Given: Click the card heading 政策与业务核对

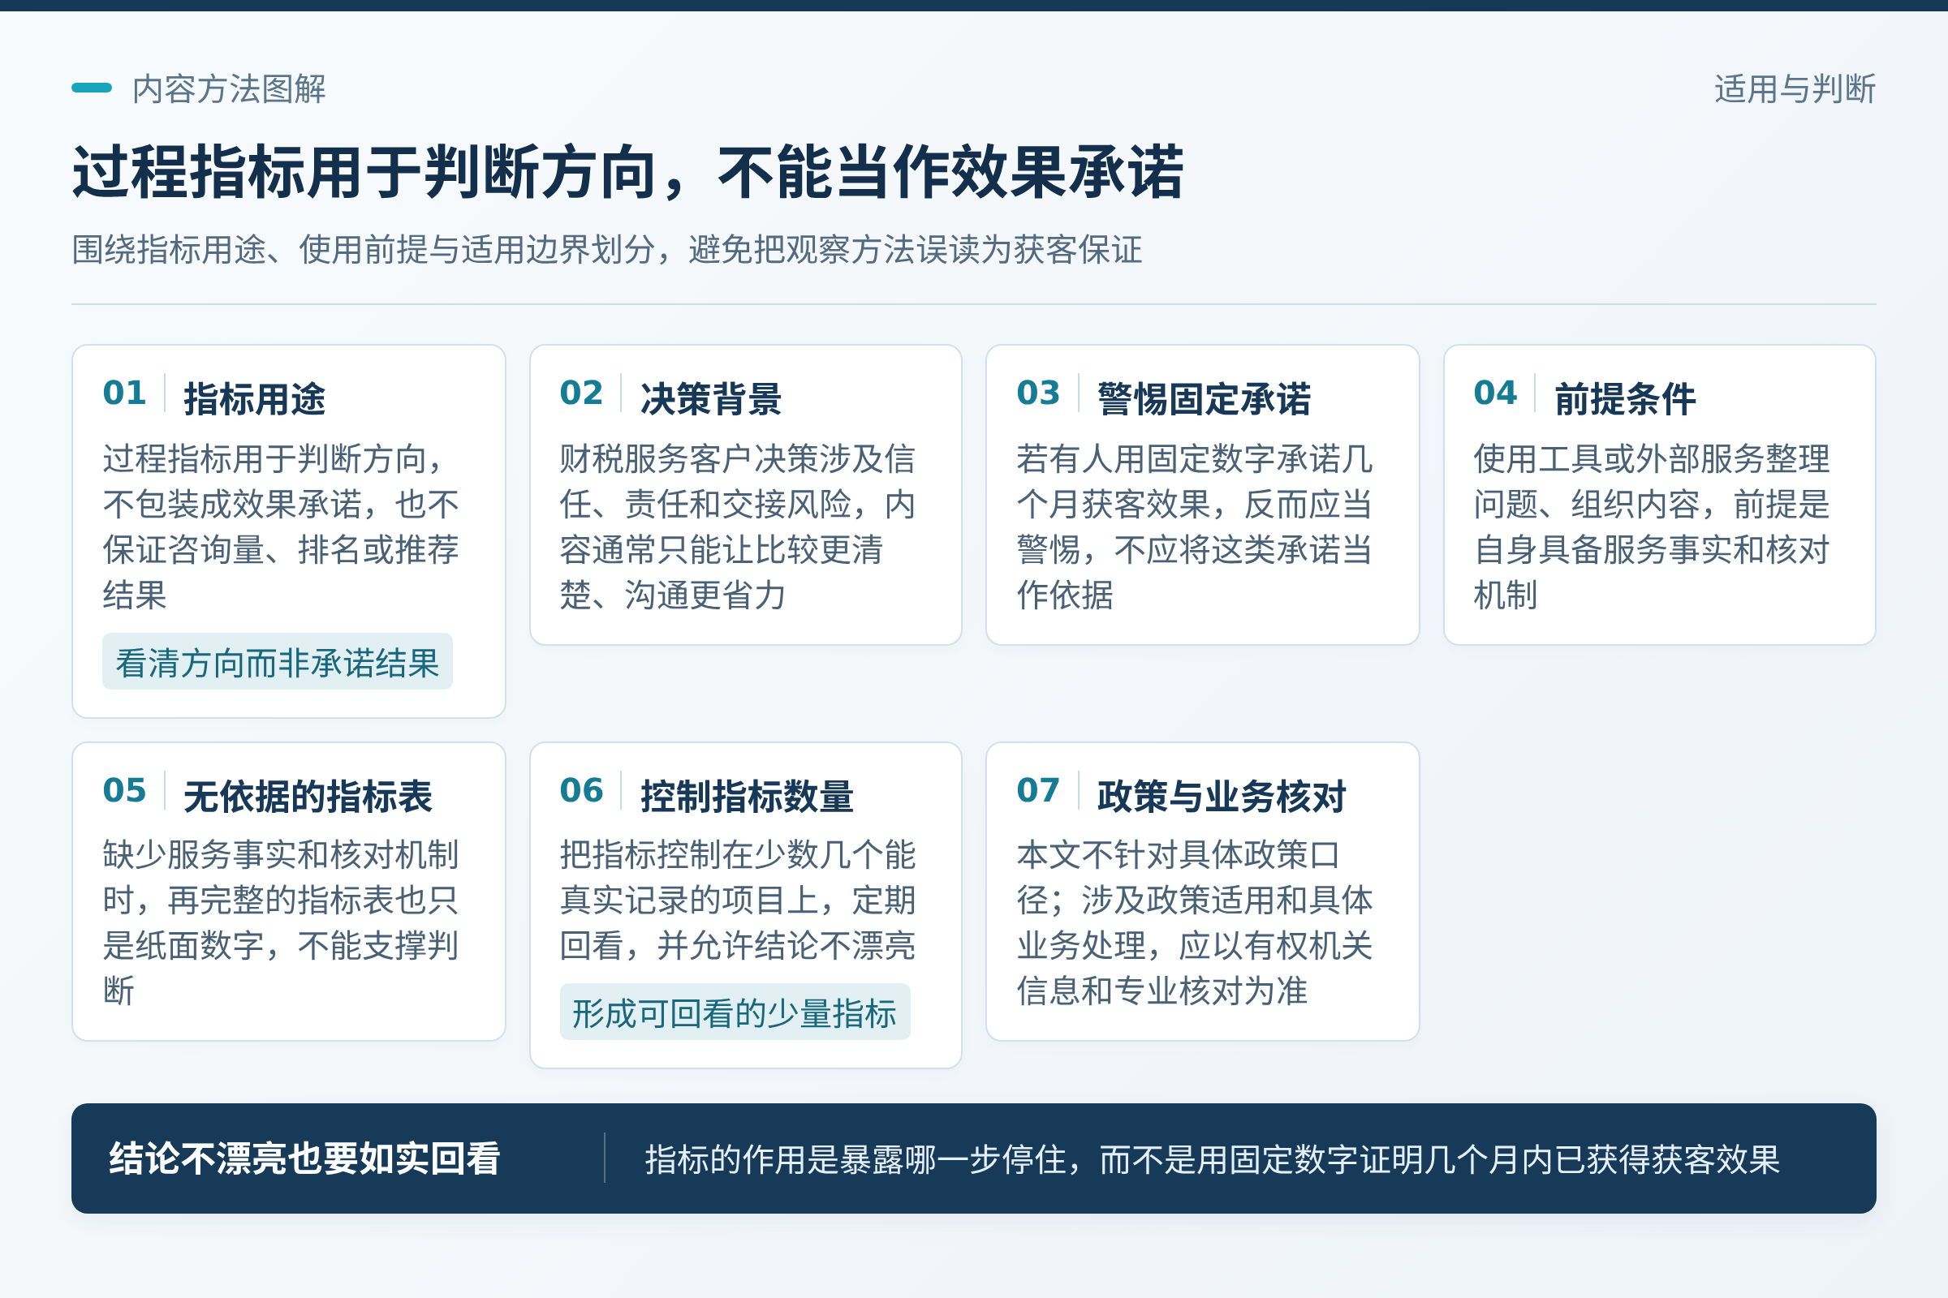Looking at the screenshot, I should click(1222, 797).
